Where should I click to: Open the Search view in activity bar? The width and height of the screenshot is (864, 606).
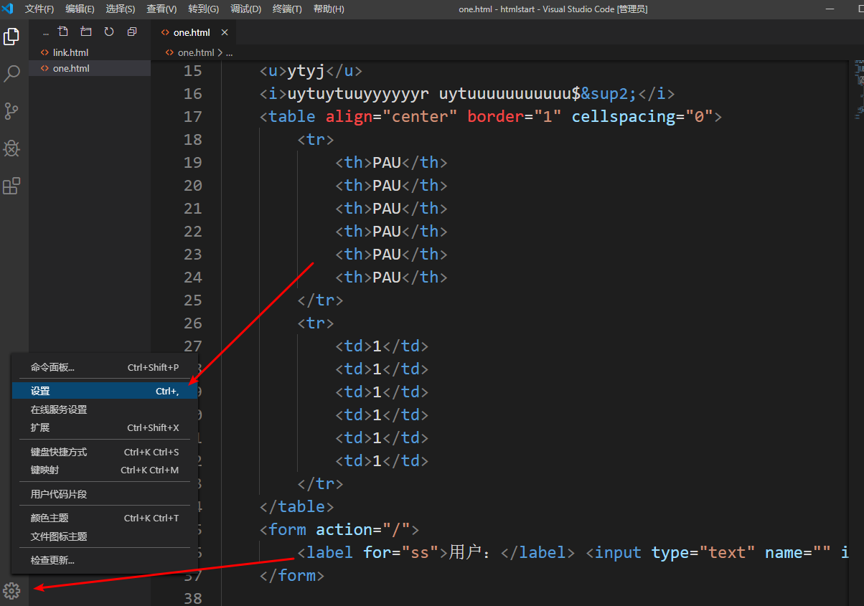11,73
